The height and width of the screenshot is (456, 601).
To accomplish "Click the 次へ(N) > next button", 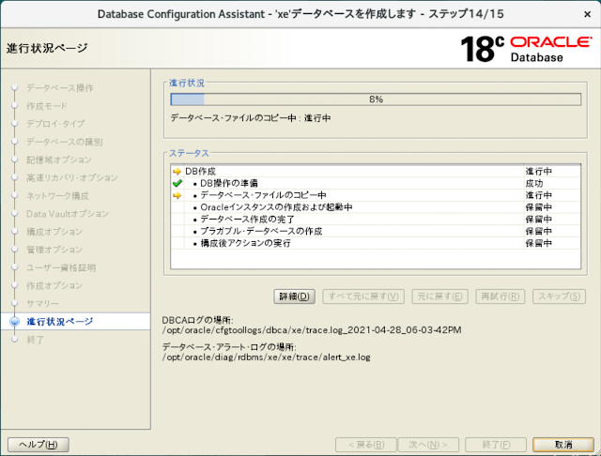I will (428, 445).
